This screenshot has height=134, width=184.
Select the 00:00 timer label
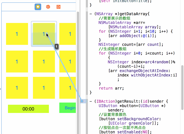pyautogui.click(x=28, y=109)
